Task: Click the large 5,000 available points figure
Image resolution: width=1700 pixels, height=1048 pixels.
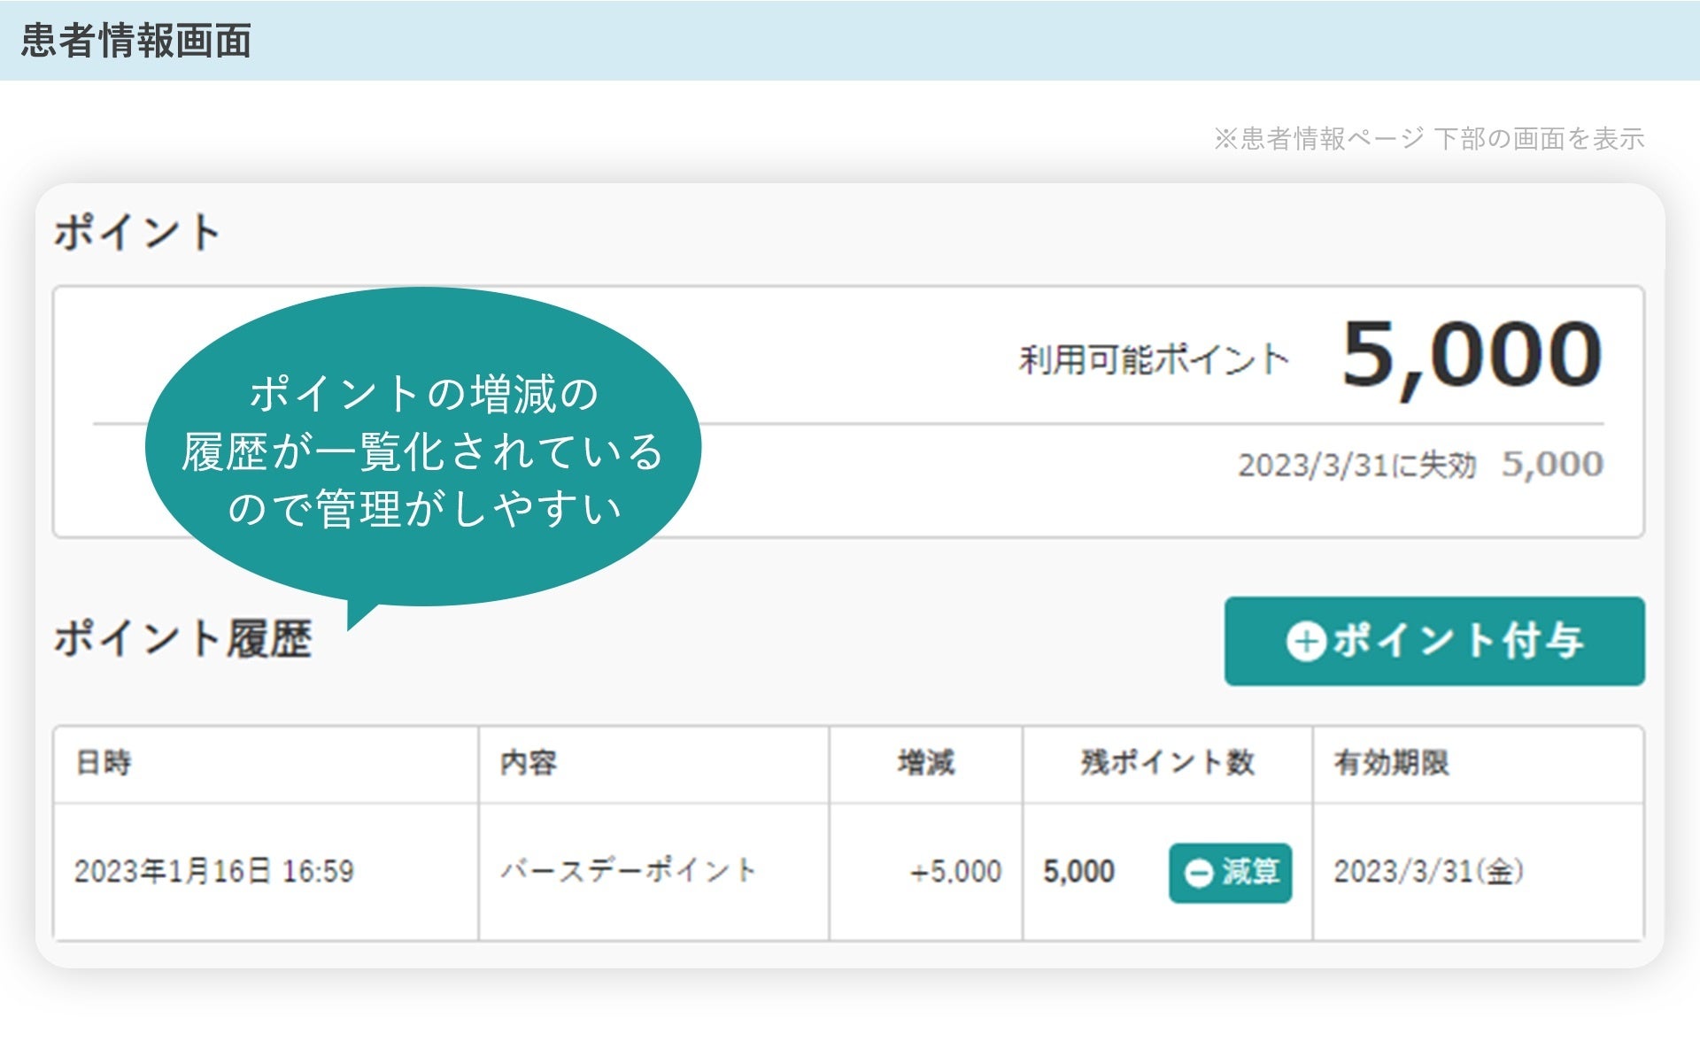Action: pyautogui.click(x=1472, y=355)
